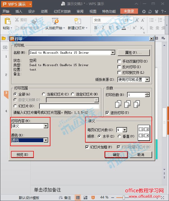169x201 pixels.
Task: Open the print content dropdown
Action: (x=46, y=126)
